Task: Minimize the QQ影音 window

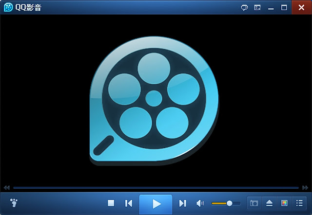Action: tap(271, 9)
